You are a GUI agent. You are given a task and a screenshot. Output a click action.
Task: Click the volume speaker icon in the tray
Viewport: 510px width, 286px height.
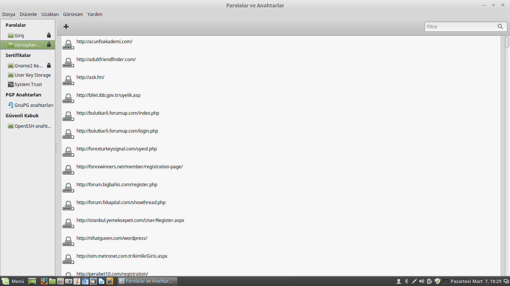pos(422,281)
